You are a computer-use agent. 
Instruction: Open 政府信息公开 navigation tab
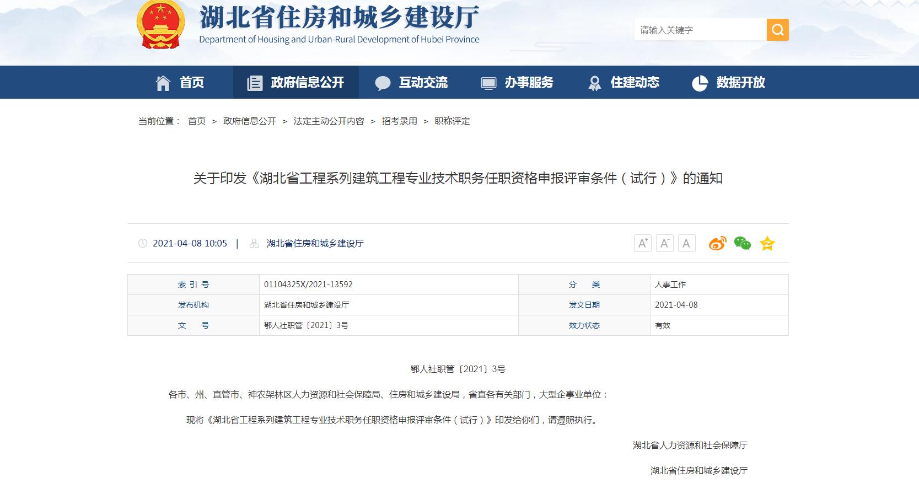[x=295, y=83]
